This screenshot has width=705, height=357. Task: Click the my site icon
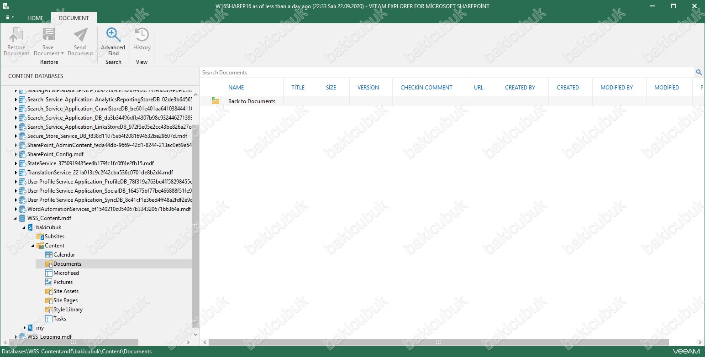point(31,328)
